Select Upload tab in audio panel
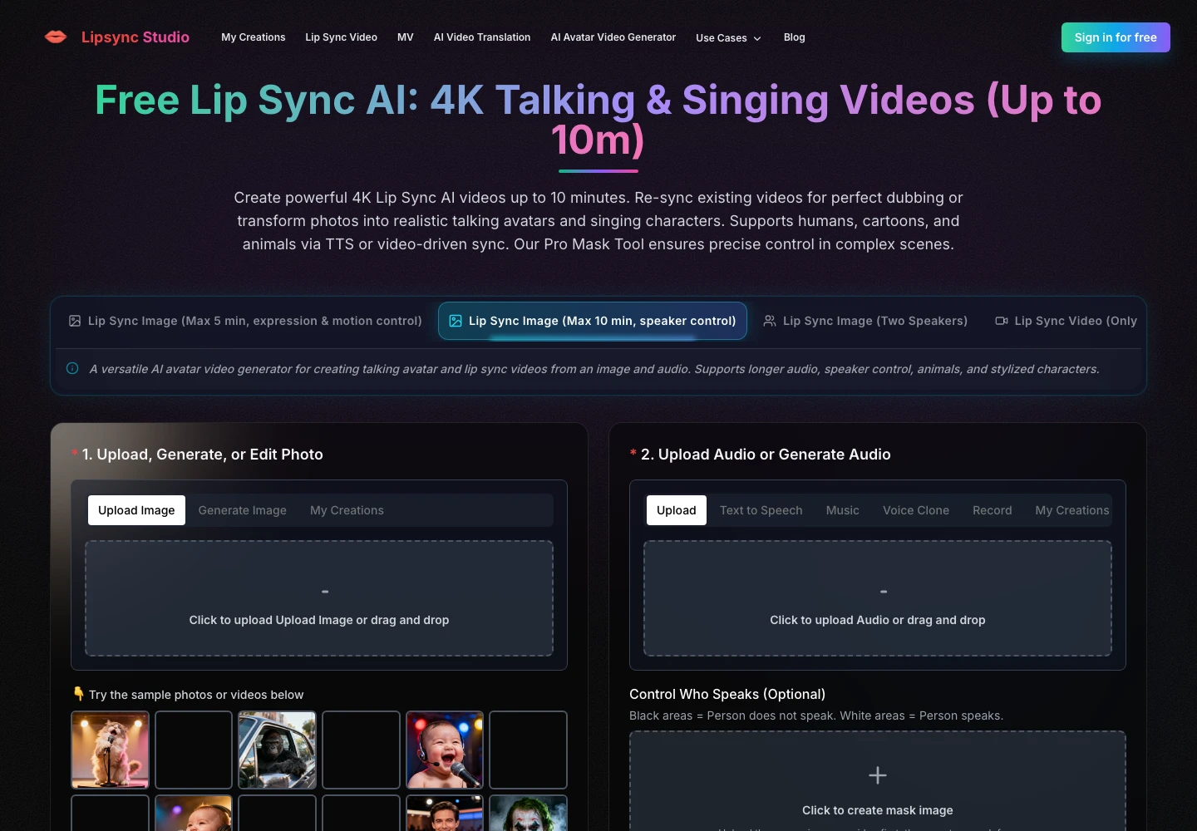This screenshot has width=1197, height=831. pyautogui.click(x=677, y=510)
